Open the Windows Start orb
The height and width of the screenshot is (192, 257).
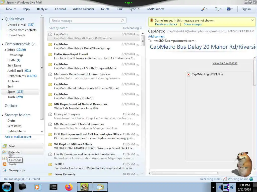7,187
